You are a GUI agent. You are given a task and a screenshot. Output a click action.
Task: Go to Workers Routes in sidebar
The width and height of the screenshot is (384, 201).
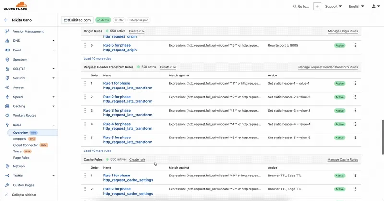click(x=24, y=115)
